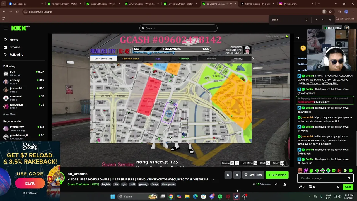Open Chrome apps grid in bookmarks bar
Screen dimensions: 357x201
click(4, 19)
